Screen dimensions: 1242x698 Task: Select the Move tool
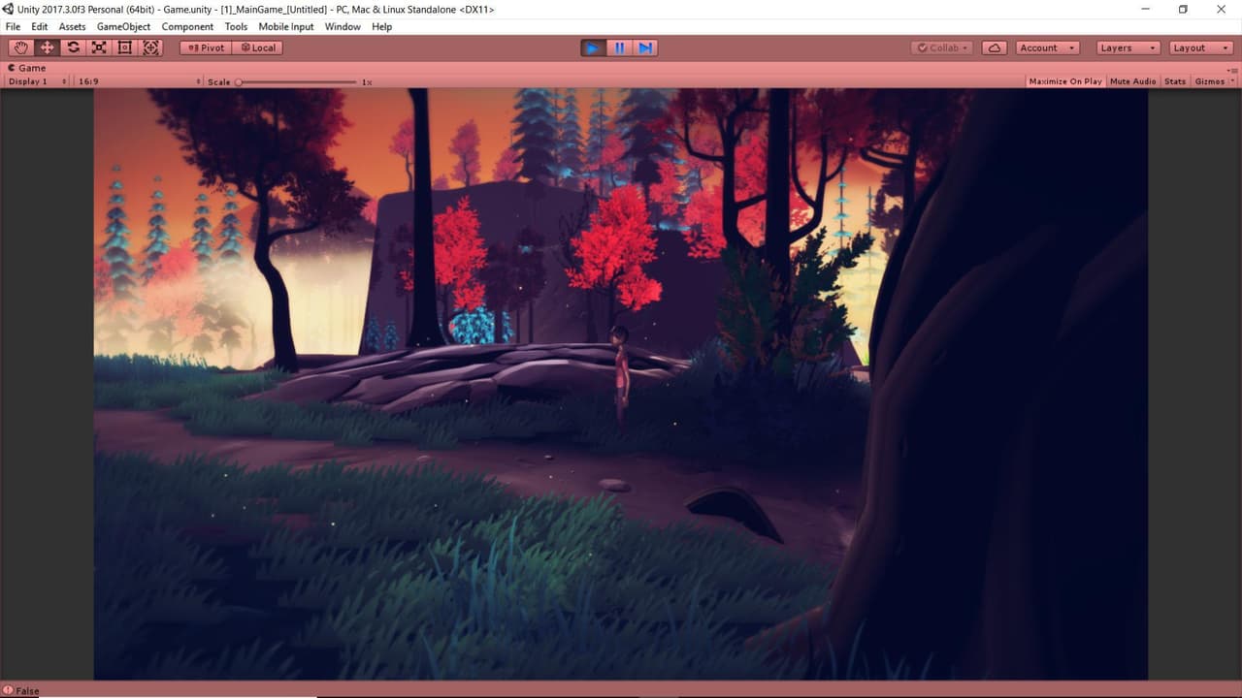coord(47,48)
